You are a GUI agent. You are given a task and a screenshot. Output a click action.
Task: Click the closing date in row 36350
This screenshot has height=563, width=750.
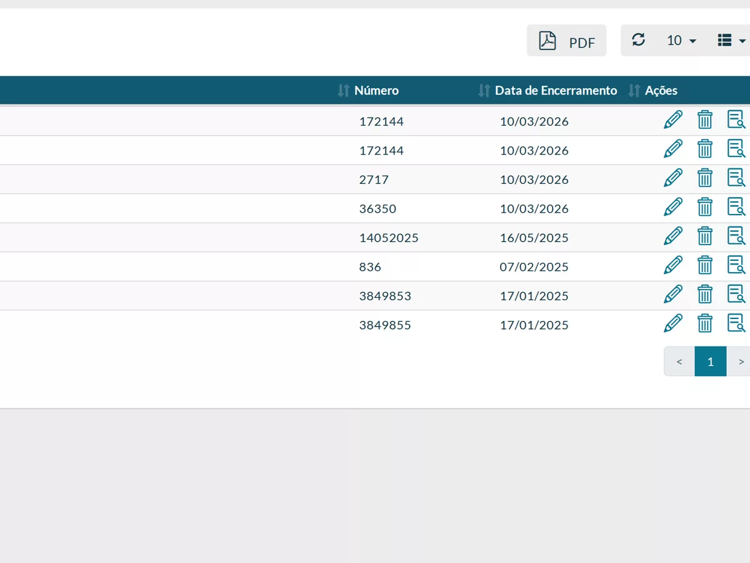534,208
